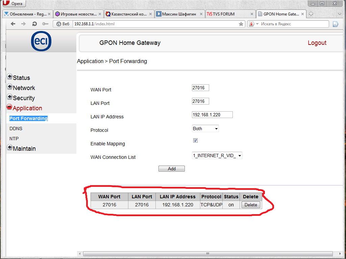The height and width of the screenshot is (259, 346).
Task: Click the browser back arrow button
Action: point(13,24)
